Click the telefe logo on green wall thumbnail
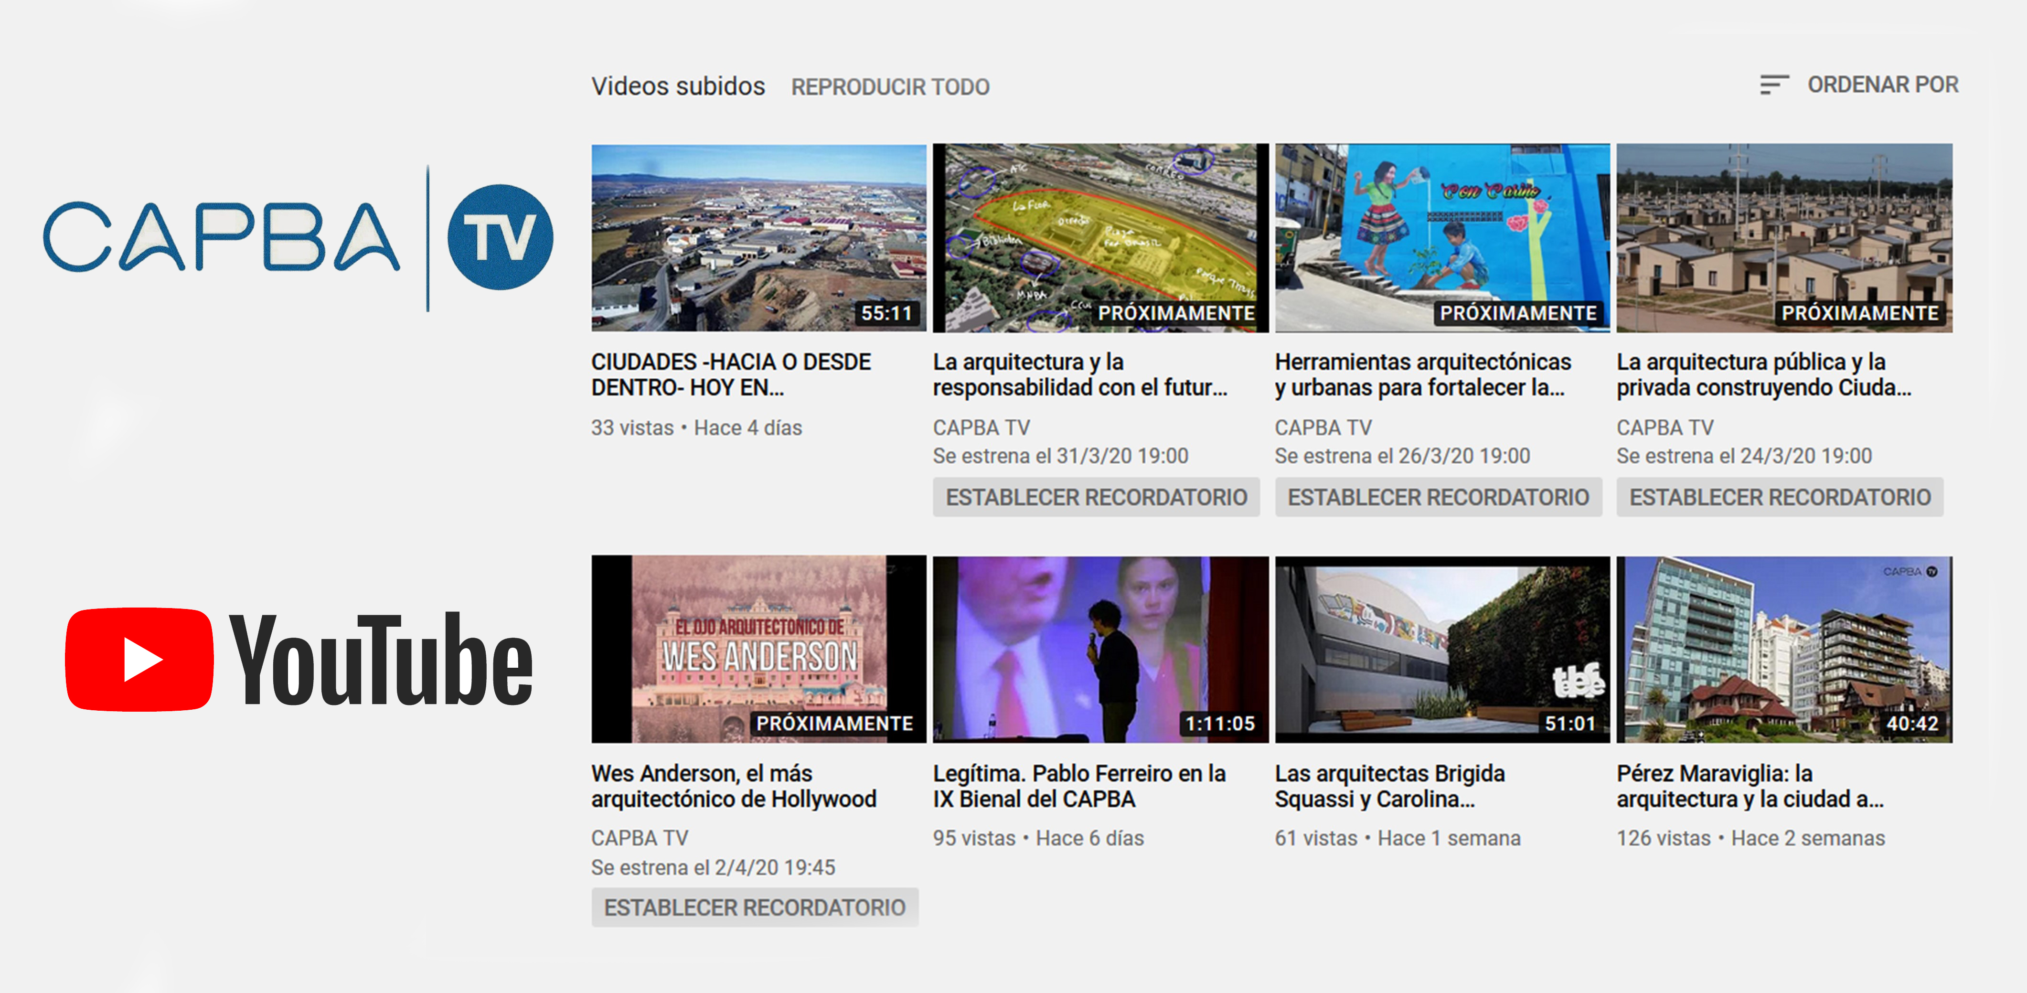Screen dimensions: 2027x993 1578,681
